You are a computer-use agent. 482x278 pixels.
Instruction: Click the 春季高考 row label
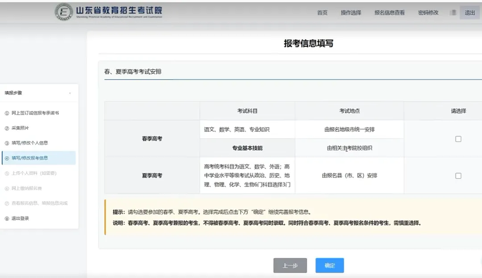[x=152, y=138]
